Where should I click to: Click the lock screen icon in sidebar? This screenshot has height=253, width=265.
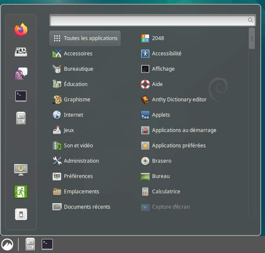coord(21,169)
